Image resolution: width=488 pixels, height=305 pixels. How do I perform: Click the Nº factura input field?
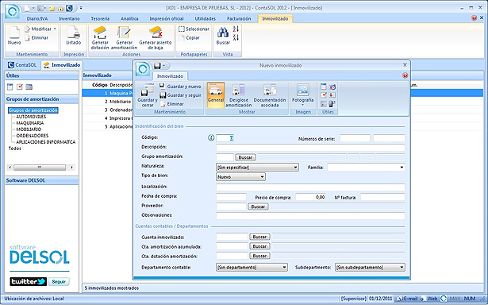point(382,197)
